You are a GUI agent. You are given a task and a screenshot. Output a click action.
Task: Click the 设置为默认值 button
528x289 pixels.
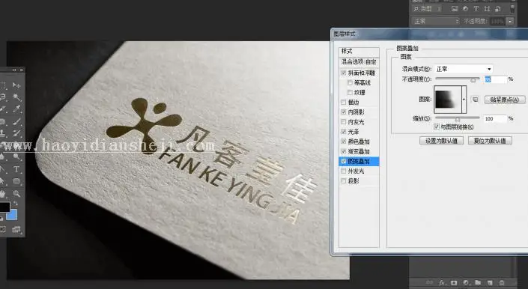pos(441,141)
